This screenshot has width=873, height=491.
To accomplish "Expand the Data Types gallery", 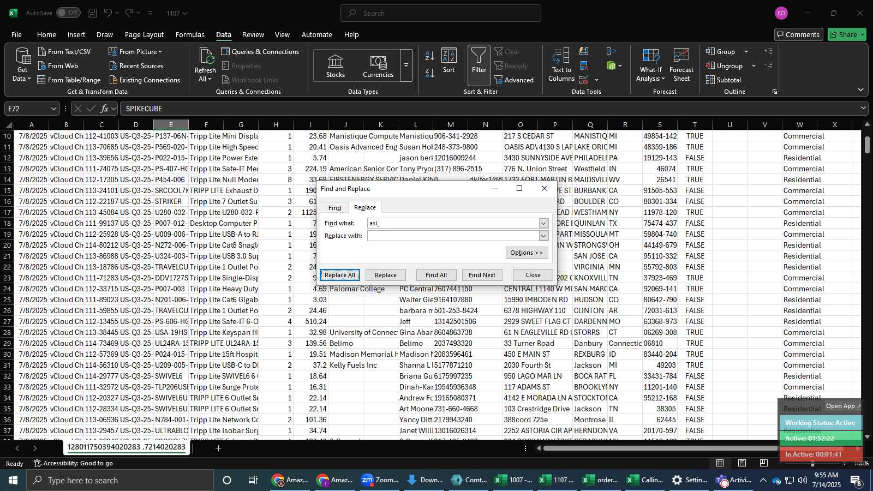I will point(406,65).
